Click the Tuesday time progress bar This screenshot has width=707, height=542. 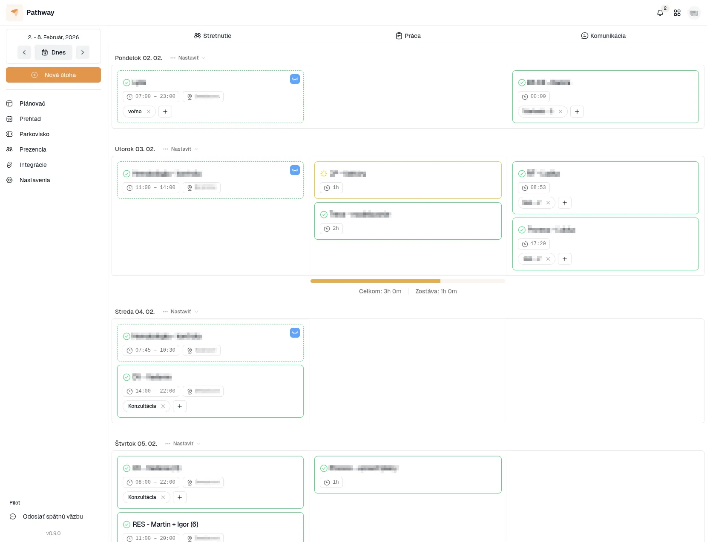[408, 281]
